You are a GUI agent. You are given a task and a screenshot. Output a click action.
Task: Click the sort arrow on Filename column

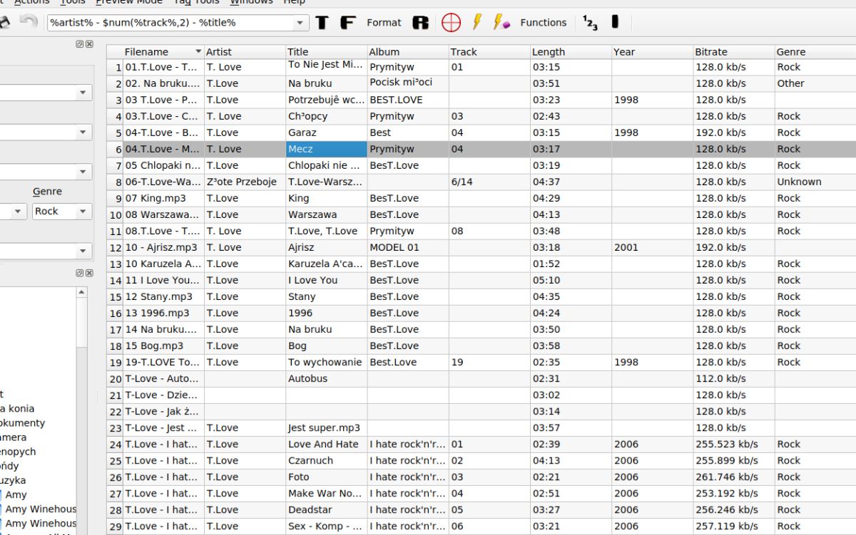coord(198,52)
